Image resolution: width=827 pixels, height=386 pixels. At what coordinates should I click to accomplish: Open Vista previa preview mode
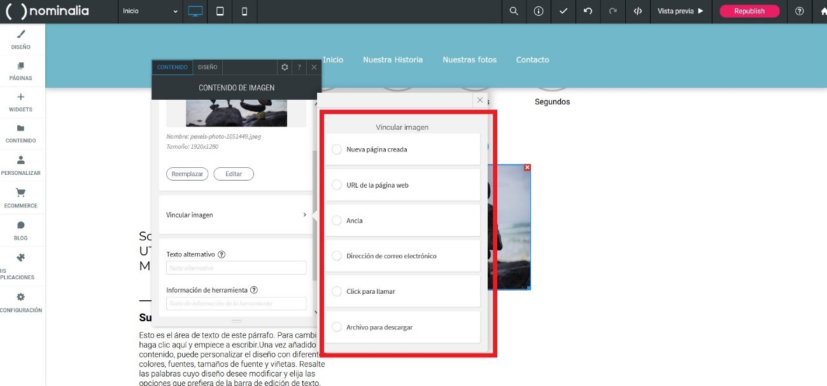point(680,11)
